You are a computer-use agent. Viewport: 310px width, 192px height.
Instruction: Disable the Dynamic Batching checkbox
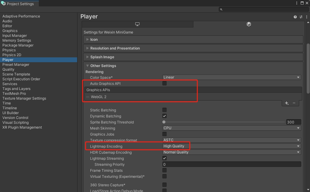[x=164, y=116]
